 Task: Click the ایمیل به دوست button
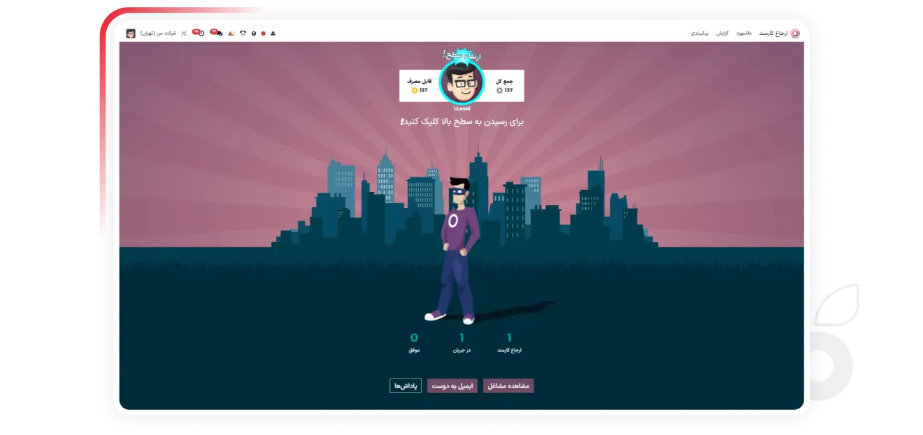tap(452, 386)
